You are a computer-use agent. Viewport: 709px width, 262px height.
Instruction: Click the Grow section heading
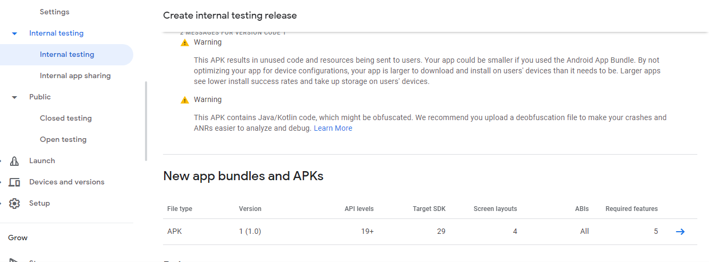[x=18, y=238]
